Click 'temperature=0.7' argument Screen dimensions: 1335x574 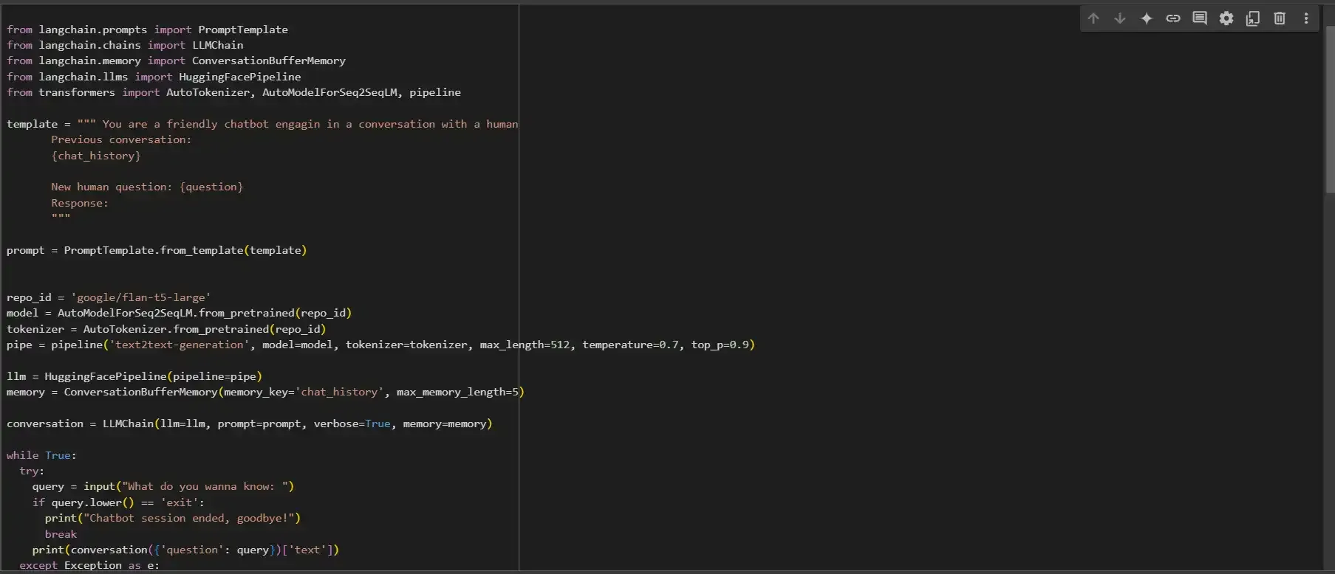click(630, 345)
